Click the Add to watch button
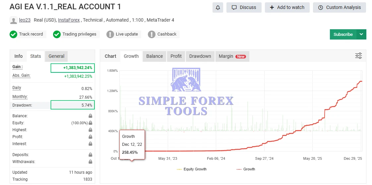This screenshot has width=372, height=185. tap(287, 8)
